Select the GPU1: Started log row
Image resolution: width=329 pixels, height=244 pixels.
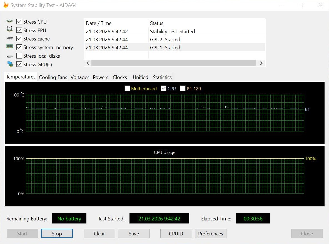pos(175,47)
